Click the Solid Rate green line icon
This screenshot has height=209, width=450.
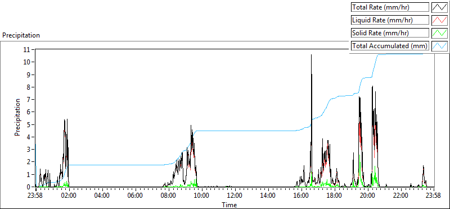439,33
